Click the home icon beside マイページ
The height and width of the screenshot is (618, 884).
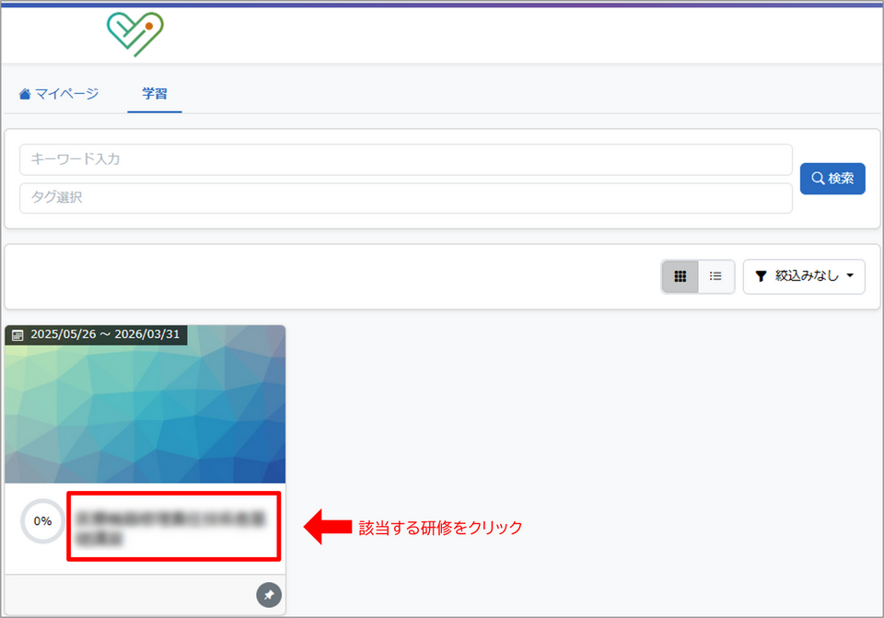pos(25,94)
